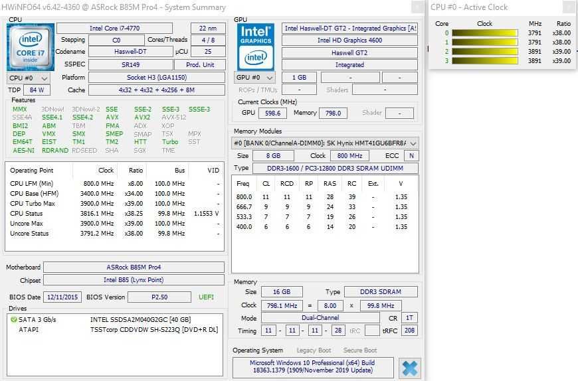Click the green UEFI label
Screen dimensions: 578x381
[206, 297]
